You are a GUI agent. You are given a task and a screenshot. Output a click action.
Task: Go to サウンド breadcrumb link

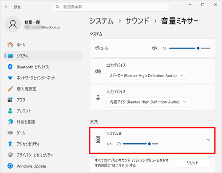(x=137, y=21)
